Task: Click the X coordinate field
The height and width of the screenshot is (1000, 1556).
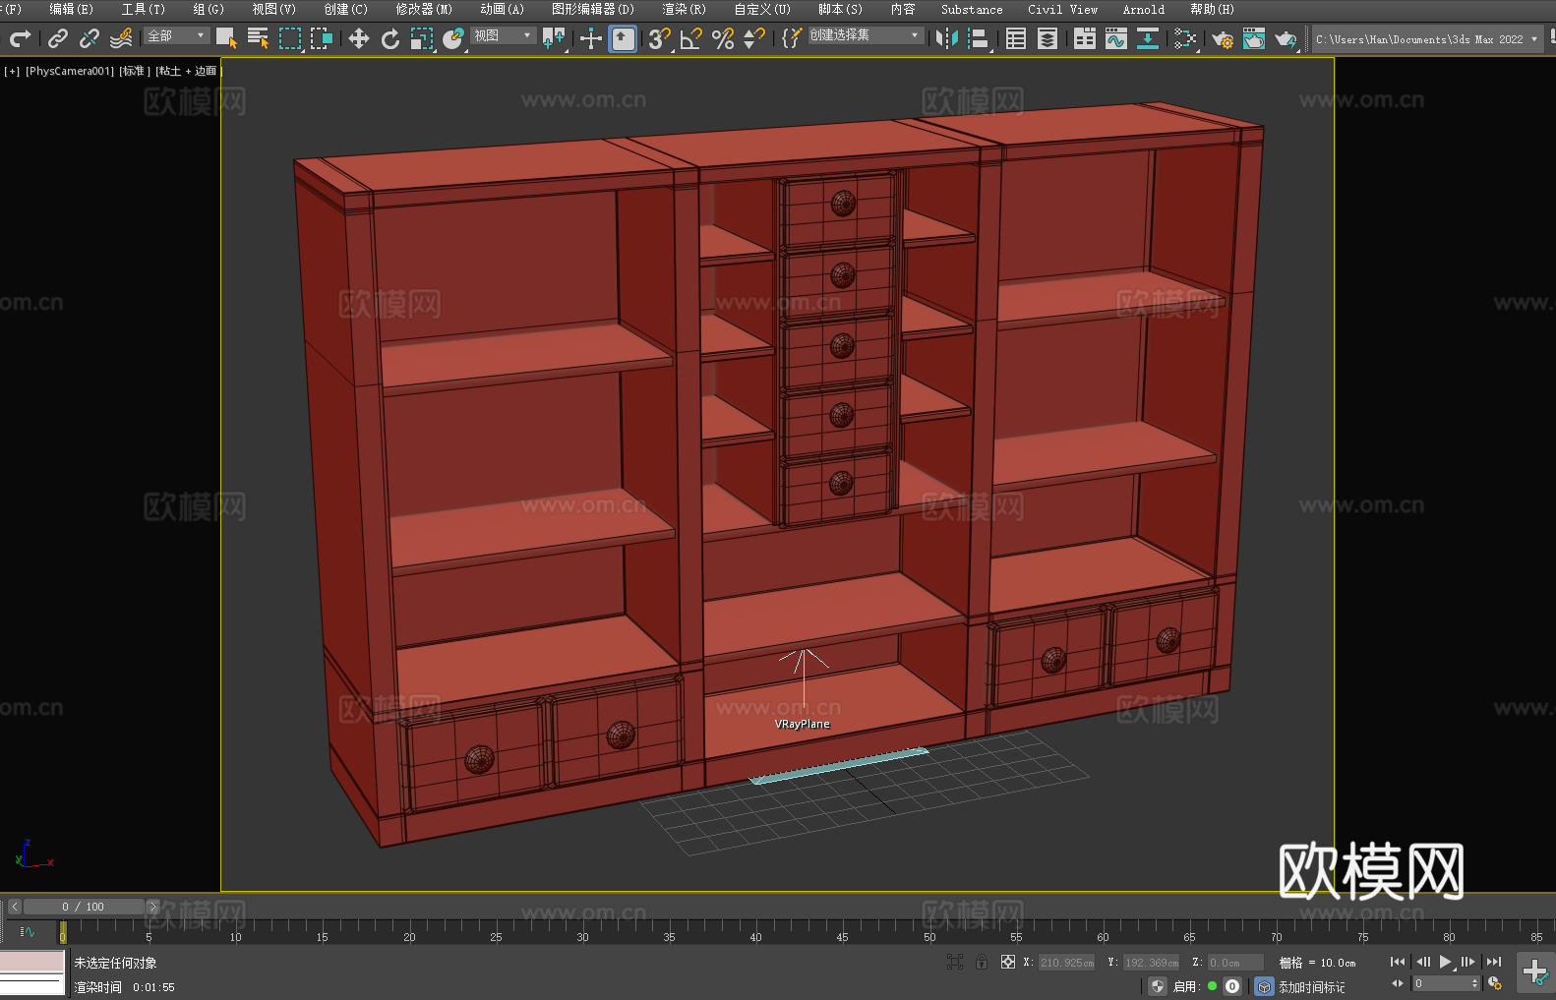Action: 1067,963
